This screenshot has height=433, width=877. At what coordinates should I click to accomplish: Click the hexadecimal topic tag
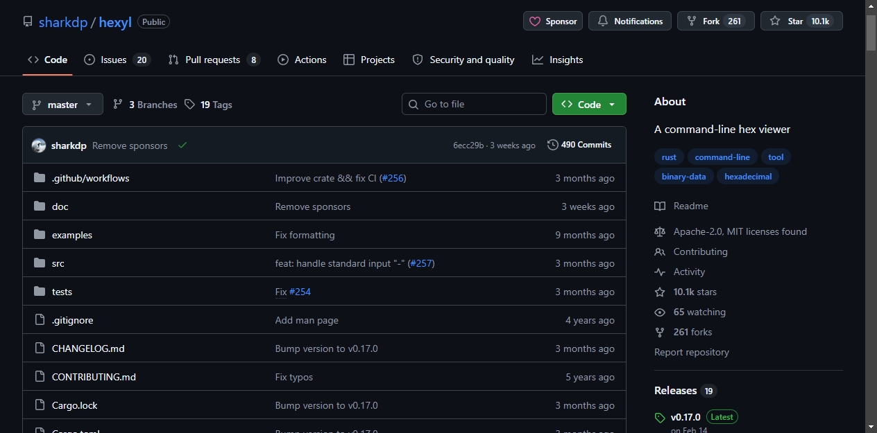click(x=748, y=177)
